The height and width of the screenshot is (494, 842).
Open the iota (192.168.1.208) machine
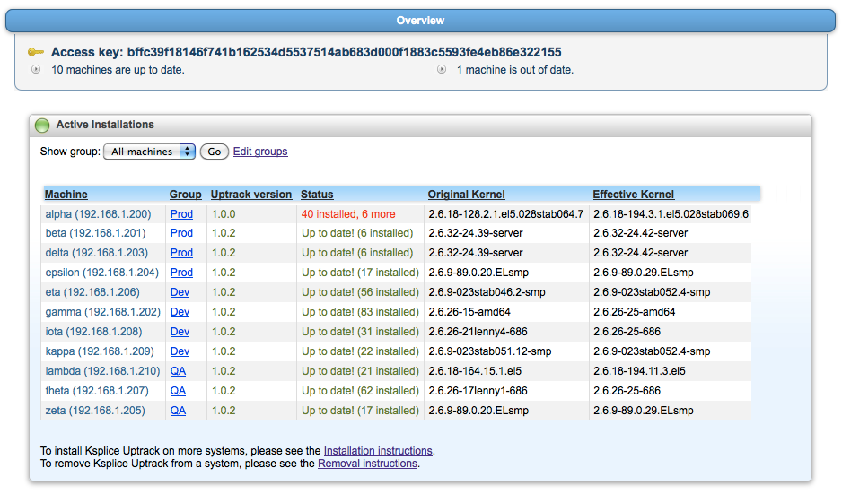click(x=93, y=332)
